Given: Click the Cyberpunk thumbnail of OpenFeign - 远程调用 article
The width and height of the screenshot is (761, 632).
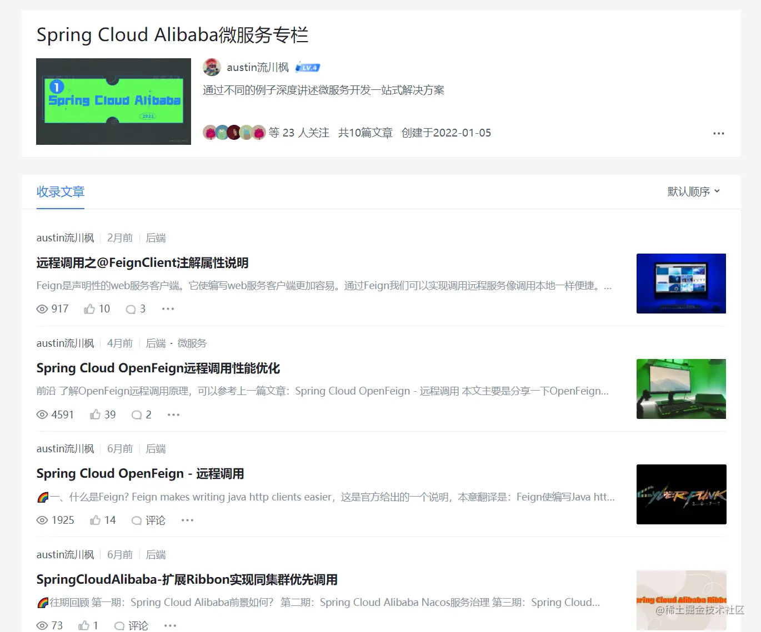Looking at the screenshot, I should pyautogui.click(x=682, y=494).
